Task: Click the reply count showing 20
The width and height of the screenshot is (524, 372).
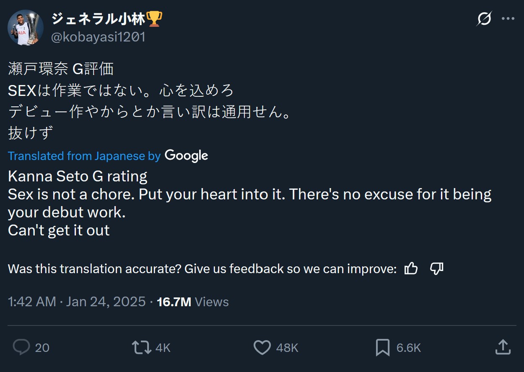Action: point(42,348)
